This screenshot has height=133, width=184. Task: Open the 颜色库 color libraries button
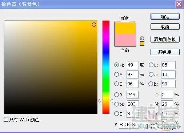coord(165,52)
